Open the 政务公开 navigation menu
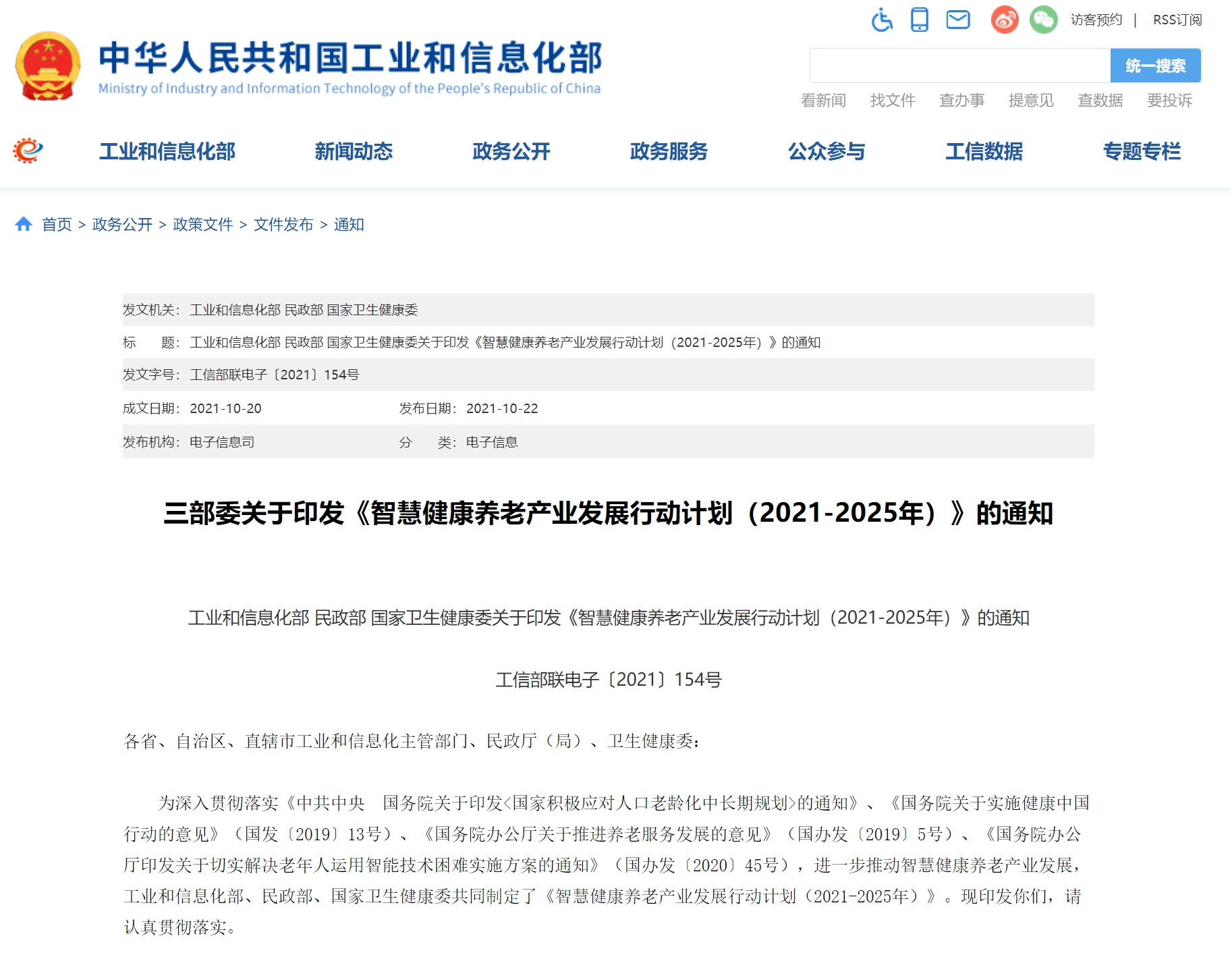Image resolution: width=1230 pixels, height=953 pixels. 511,151
